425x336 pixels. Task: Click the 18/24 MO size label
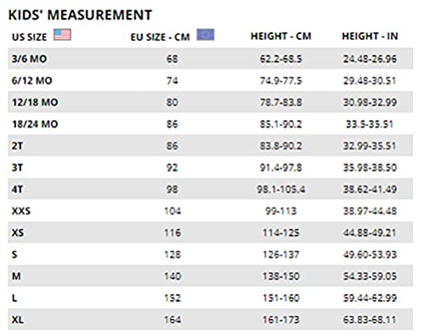(x=35, y=124)
